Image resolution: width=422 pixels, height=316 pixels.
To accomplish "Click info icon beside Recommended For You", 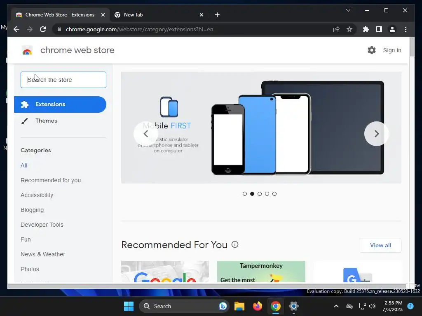I will [235, 244].
